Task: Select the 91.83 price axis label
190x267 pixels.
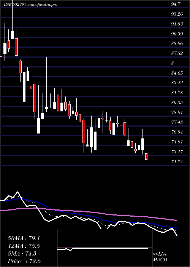Action: pos(177,24)
